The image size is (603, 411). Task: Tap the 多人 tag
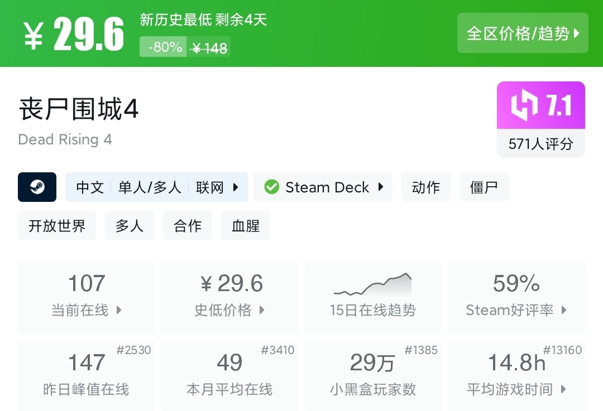coord(130,226)
